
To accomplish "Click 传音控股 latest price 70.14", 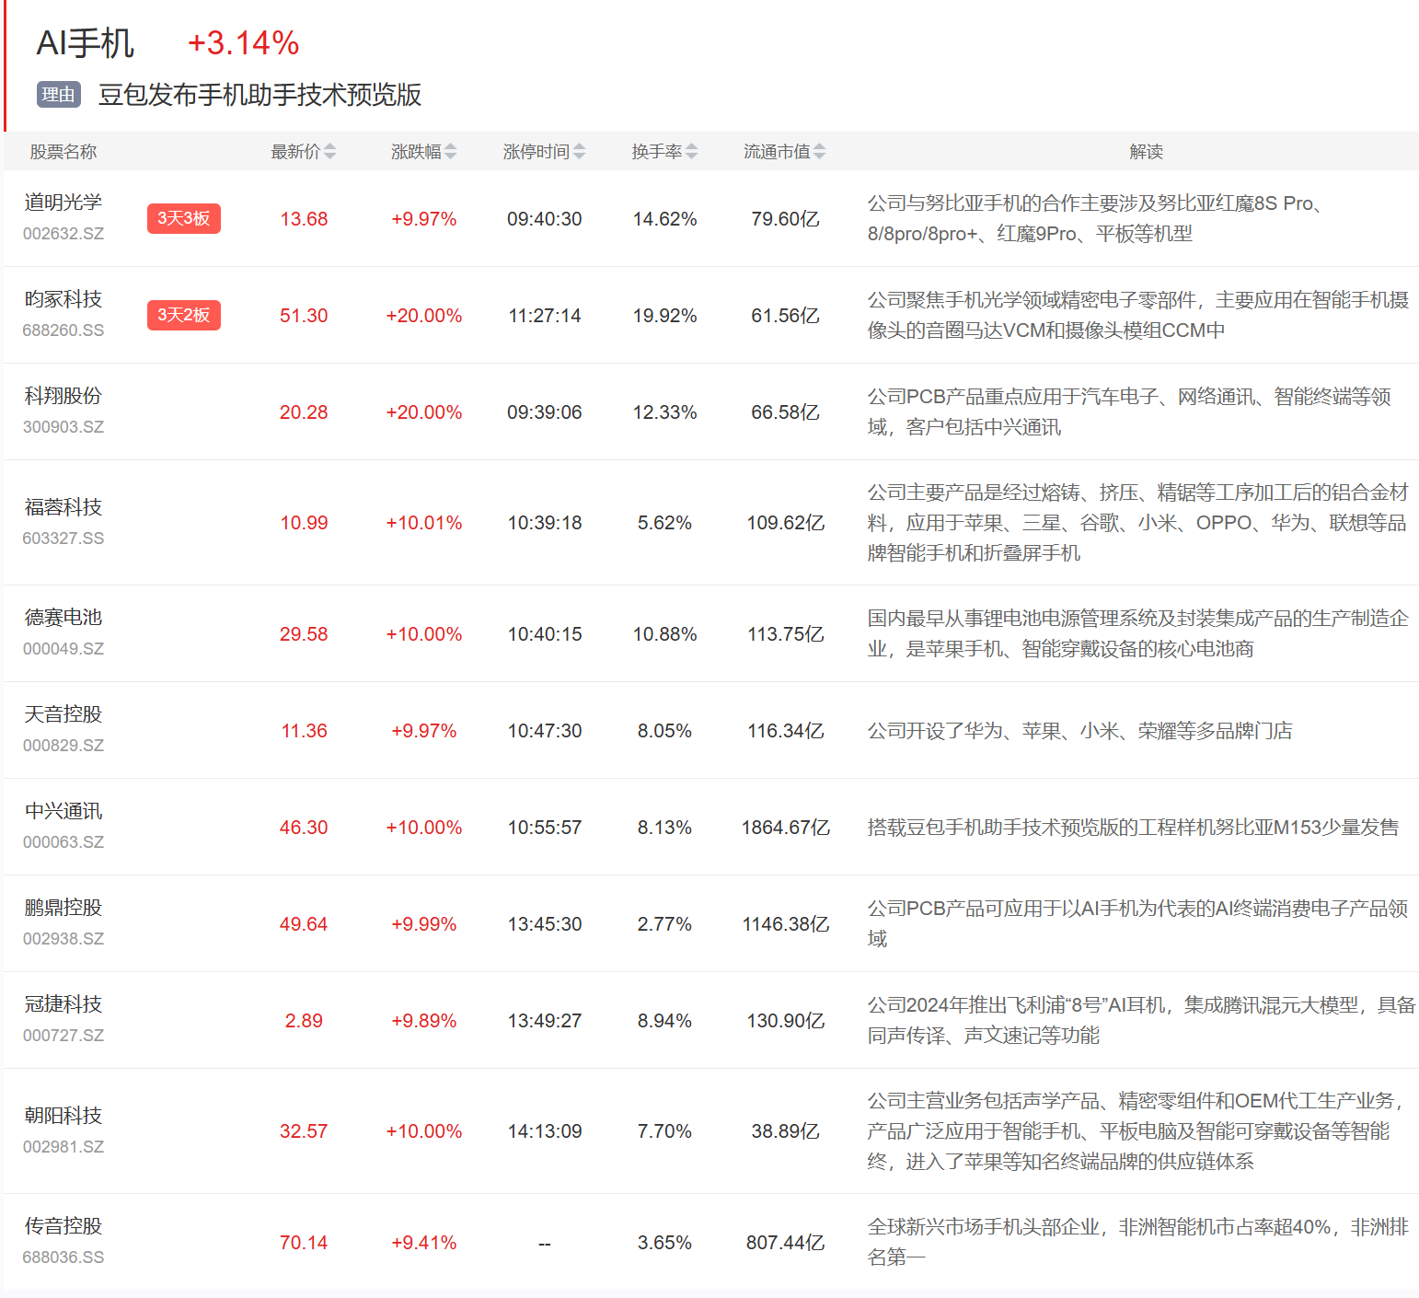I will pos(304,1243).
